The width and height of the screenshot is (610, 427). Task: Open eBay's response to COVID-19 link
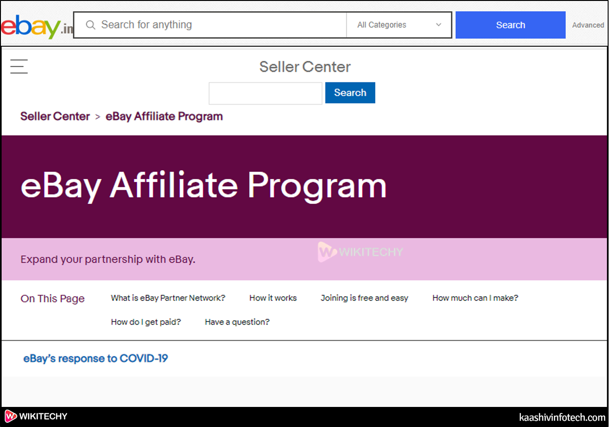point(96,358)
